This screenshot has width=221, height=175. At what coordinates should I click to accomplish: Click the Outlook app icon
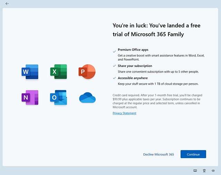click(58, 97)
